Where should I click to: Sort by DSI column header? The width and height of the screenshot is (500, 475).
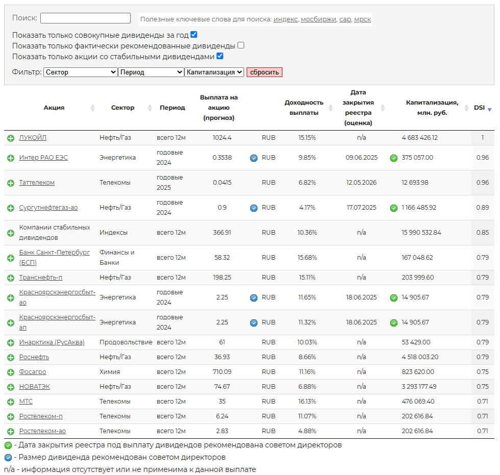479,108
